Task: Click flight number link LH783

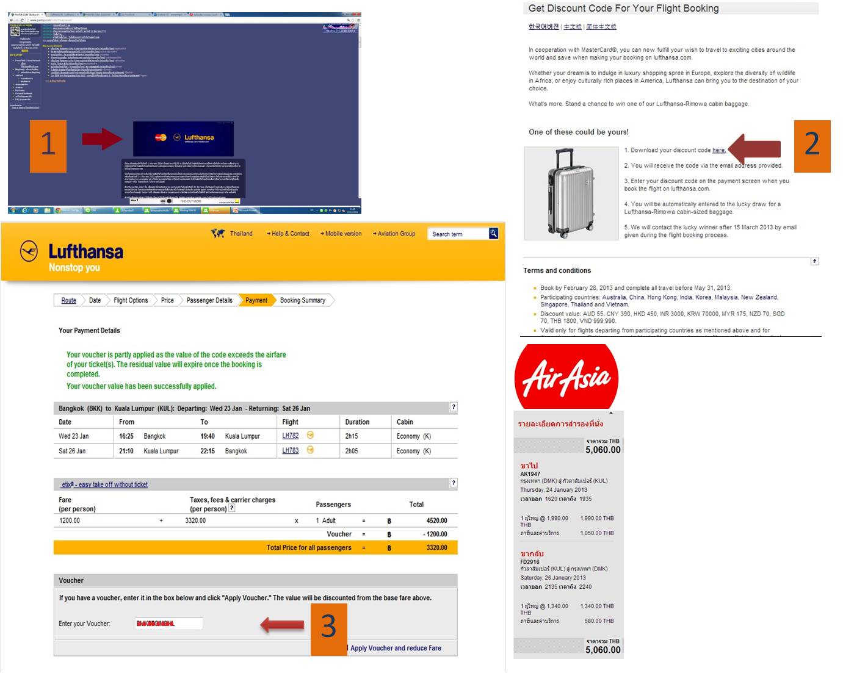Action: 291,450
